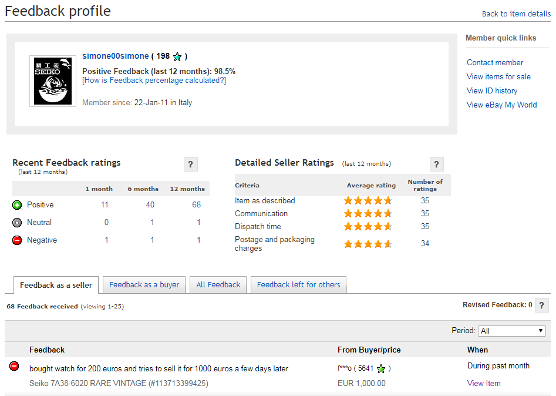Select Feedback left for others tab
Image resolution: width=556 pixels, height=396 pixels.
click(x=298, y=285)
